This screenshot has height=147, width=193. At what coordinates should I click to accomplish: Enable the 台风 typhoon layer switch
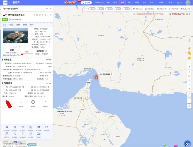coord(118,9)
